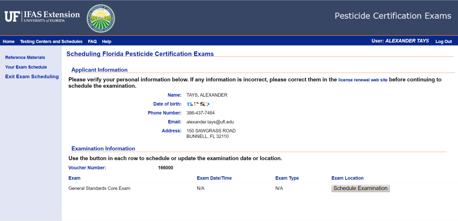Click the Pesticide Certification Exams header title

click(393, 16)
